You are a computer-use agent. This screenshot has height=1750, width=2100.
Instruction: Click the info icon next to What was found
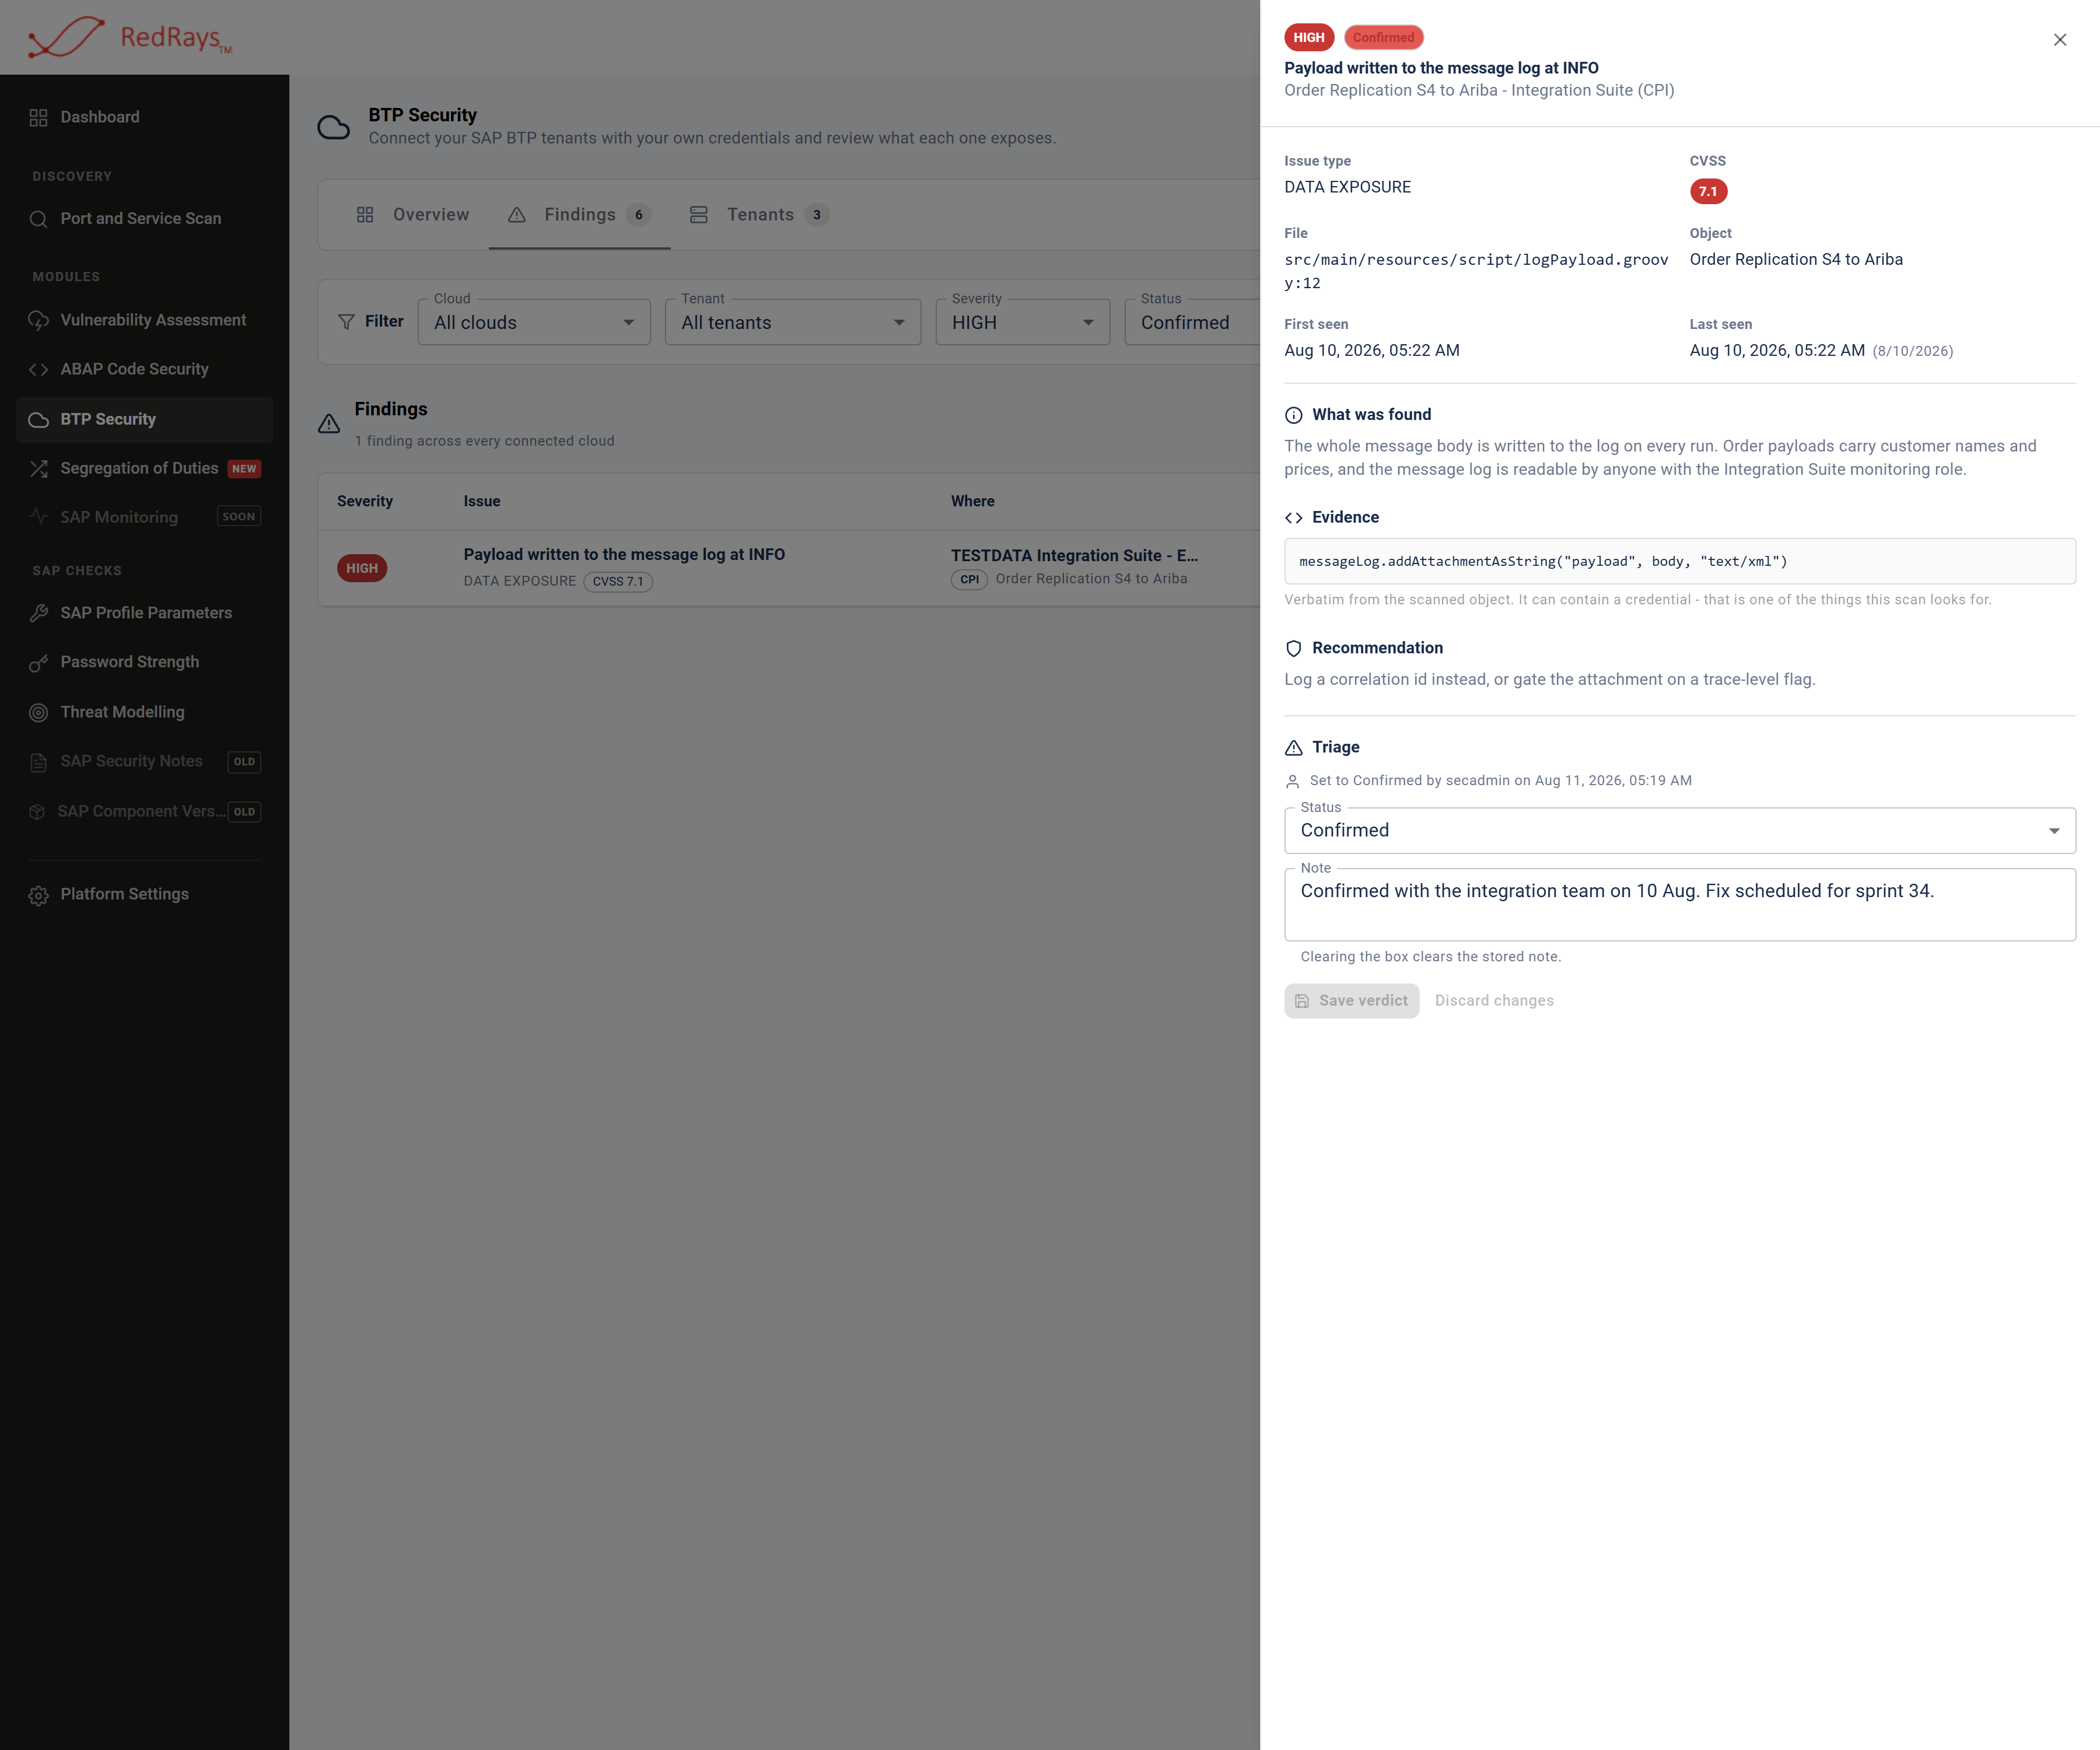coord(1293,415)
